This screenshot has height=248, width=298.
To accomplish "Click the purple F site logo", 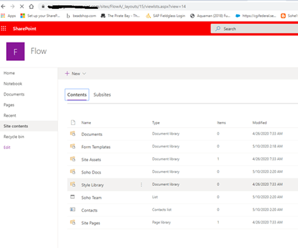I will (x=15, y=51).
